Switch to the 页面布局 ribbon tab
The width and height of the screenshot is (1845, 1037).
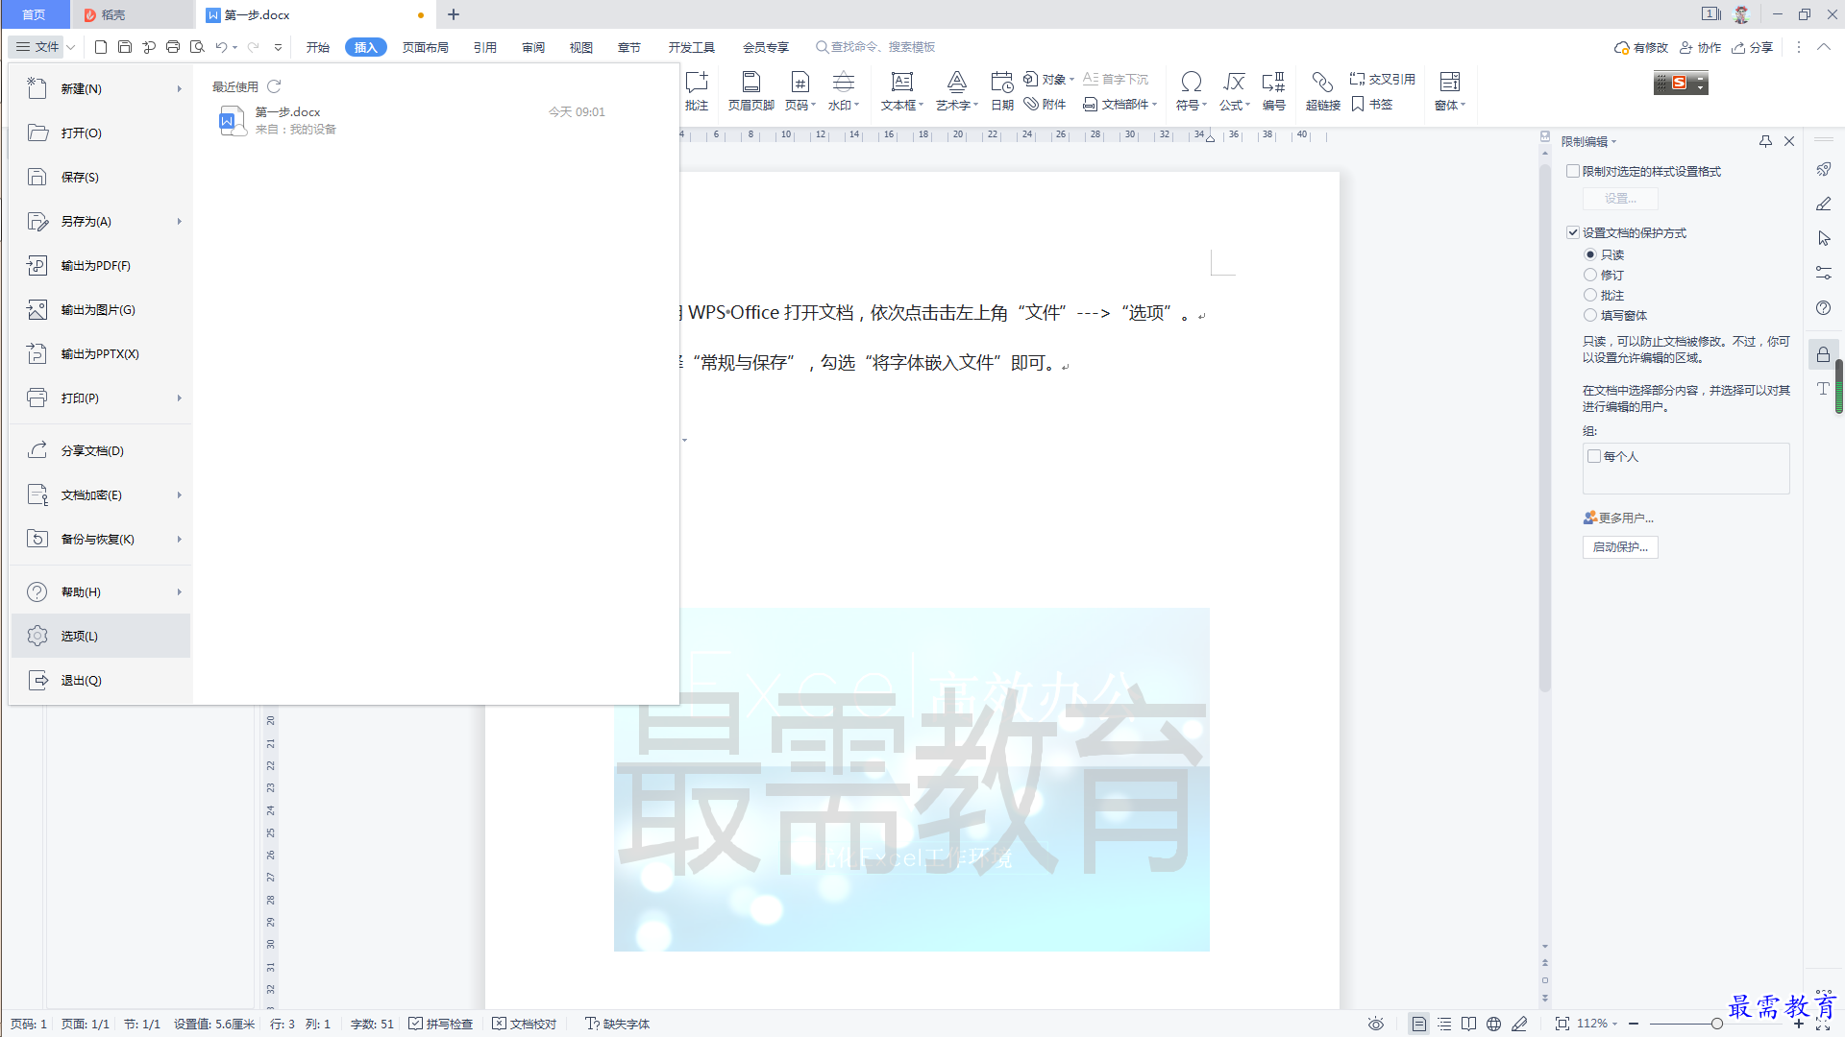(425, 47)
